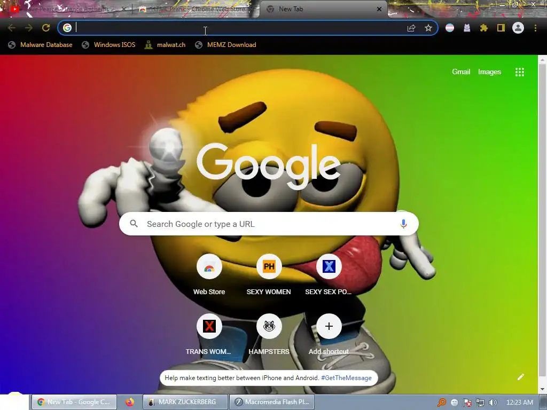Screen dimensions: 547x410
Task: Open MARK ZUCKERBERG taskbar window
Action: pos(185,402)
